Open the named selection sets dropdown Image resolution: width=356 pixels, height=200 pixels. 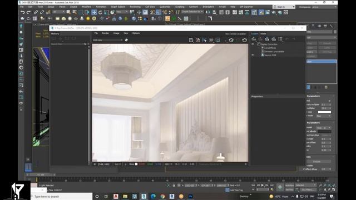[x=192, y=12]
